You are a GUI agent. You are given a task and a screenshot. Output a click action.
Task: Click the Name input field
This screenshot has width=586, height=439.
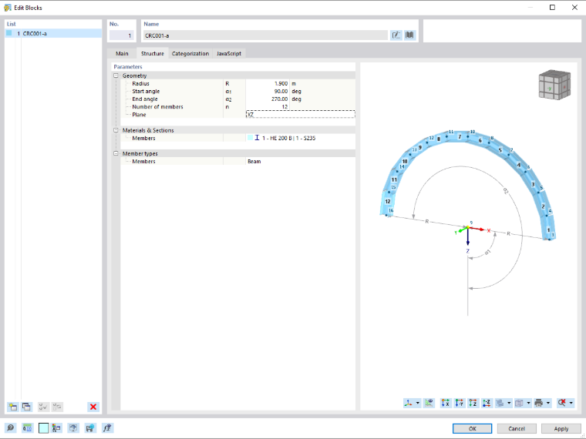tap(265, 35)
